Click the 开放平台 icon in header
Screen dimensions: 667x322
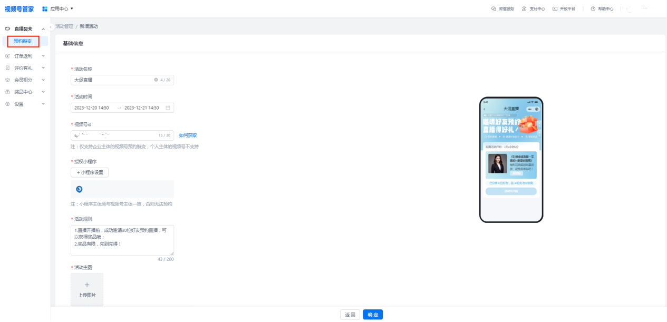point(555,9)
